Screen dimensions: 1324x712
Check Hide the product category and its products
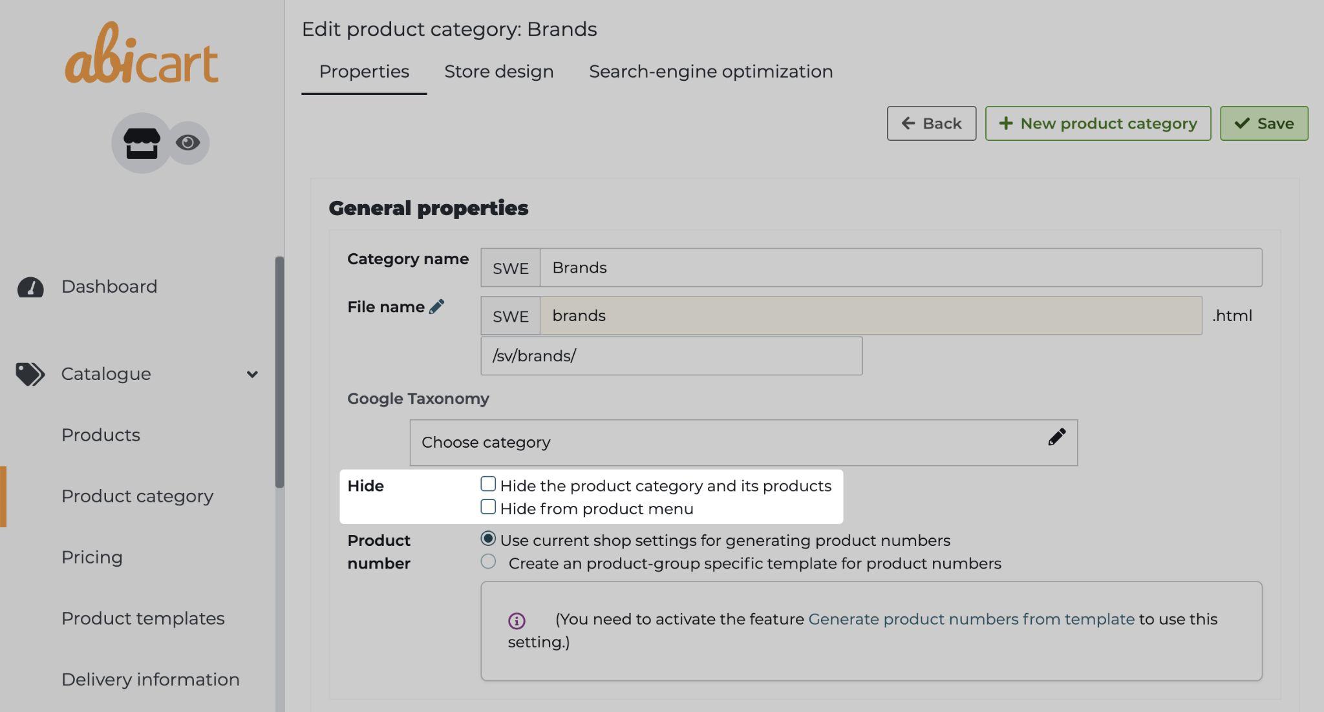tap(488, 484)
